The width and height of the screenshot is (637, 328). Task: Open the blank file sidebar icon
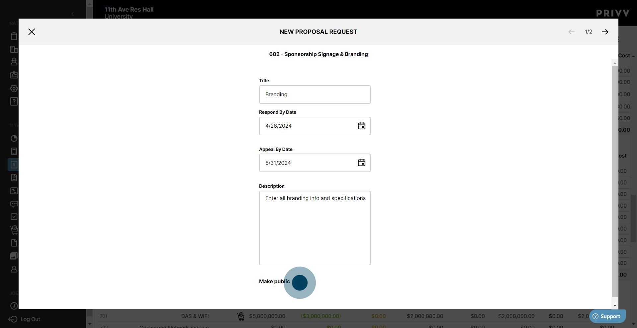tap(14, 243)
